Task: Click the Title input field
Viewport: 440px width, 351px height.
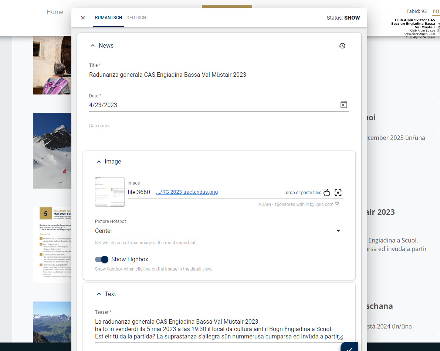Action: point(219,75)
